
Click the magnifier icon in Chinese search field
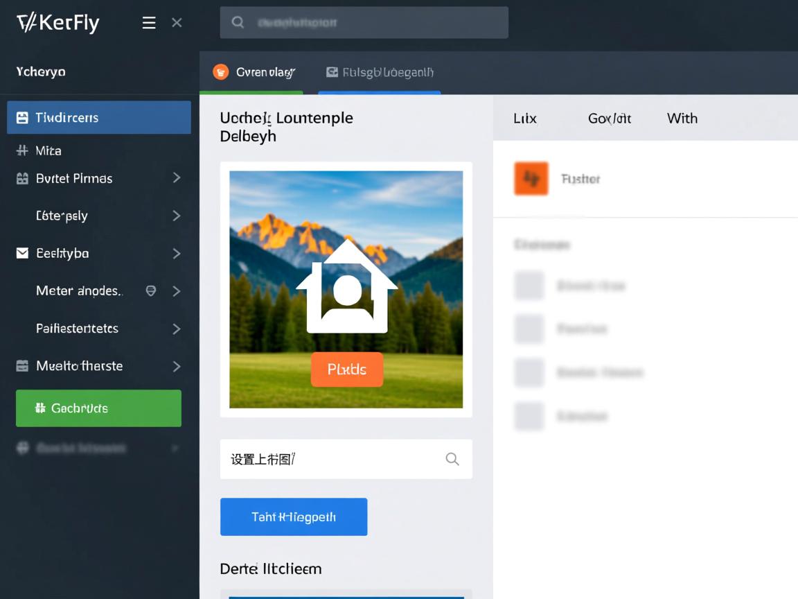(x=452, y=459)
